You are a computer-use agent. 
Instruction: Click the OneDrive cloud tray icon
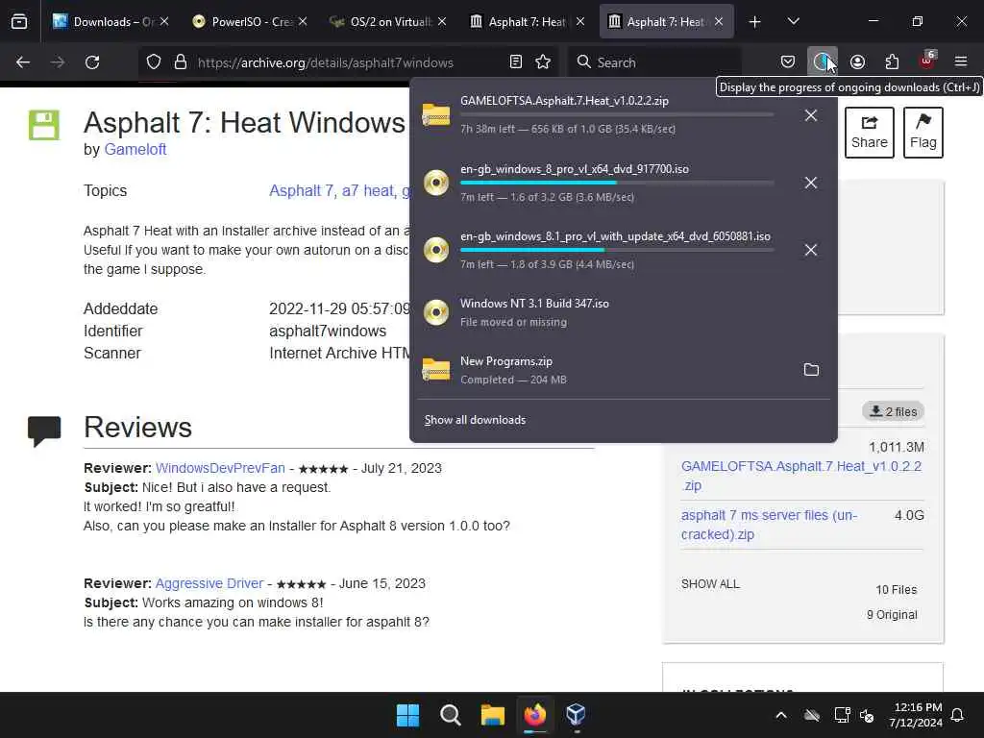click(812, 715)
